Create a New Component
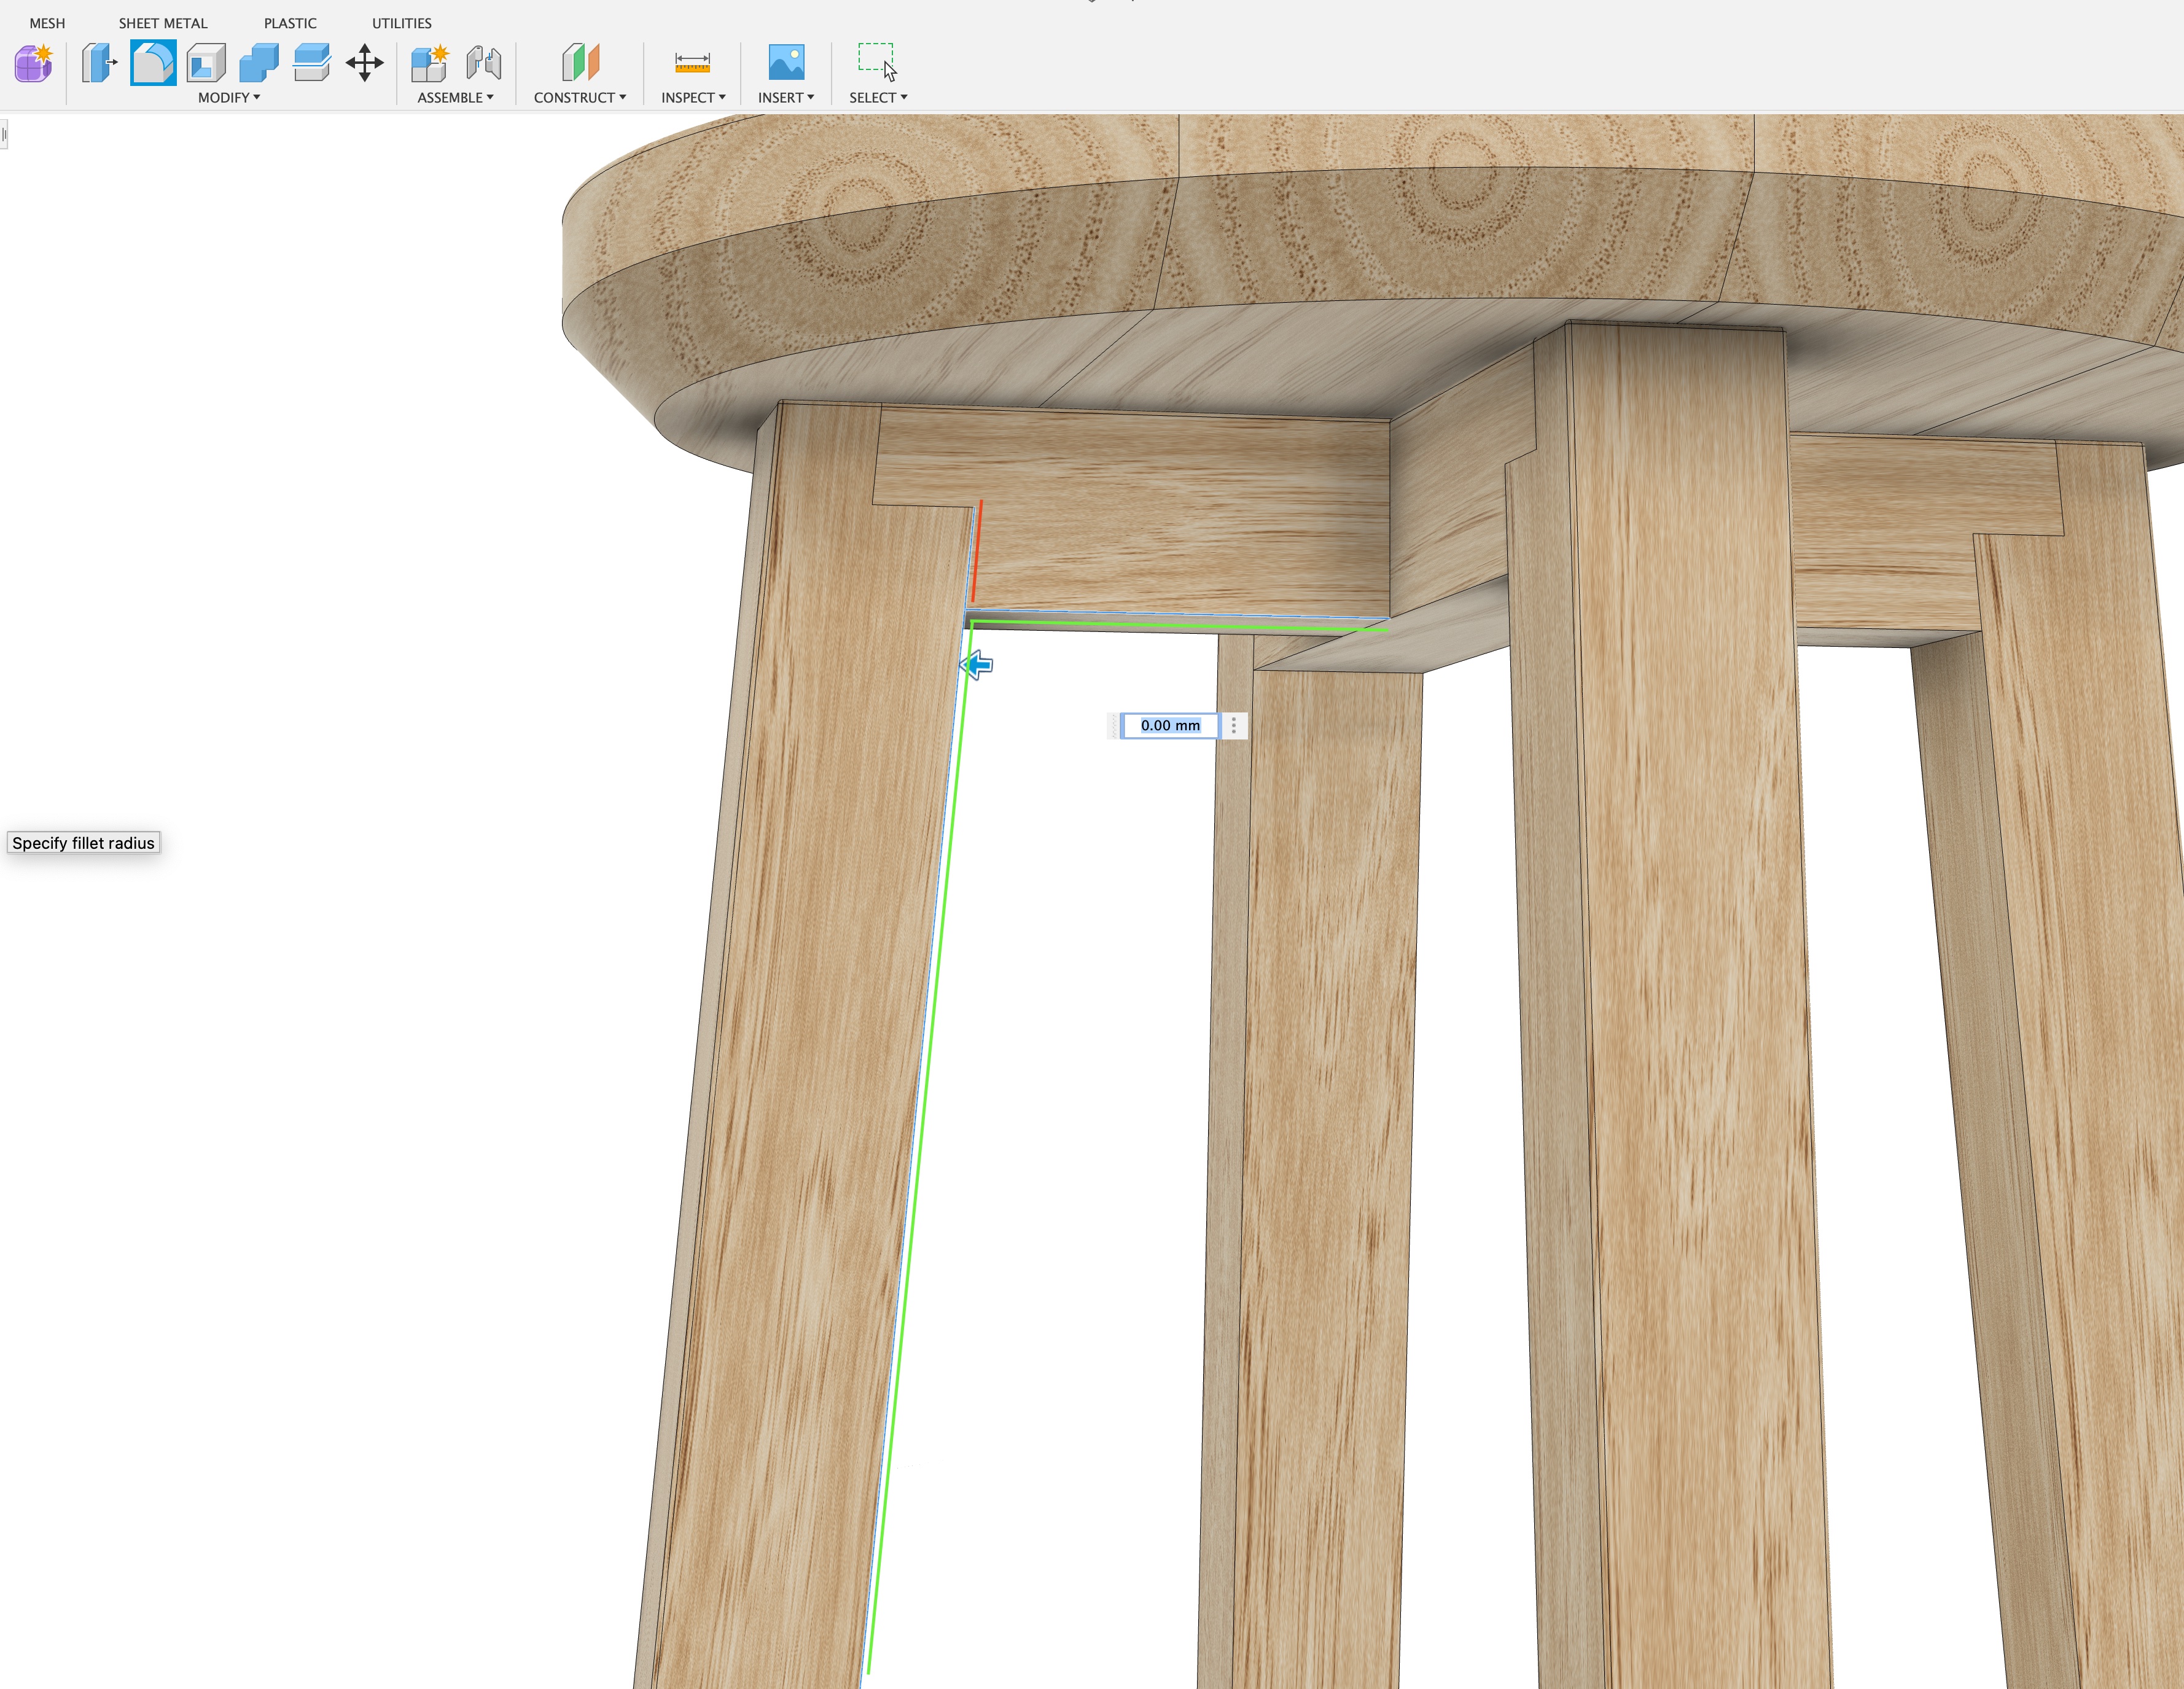 (x=430, y=62)
